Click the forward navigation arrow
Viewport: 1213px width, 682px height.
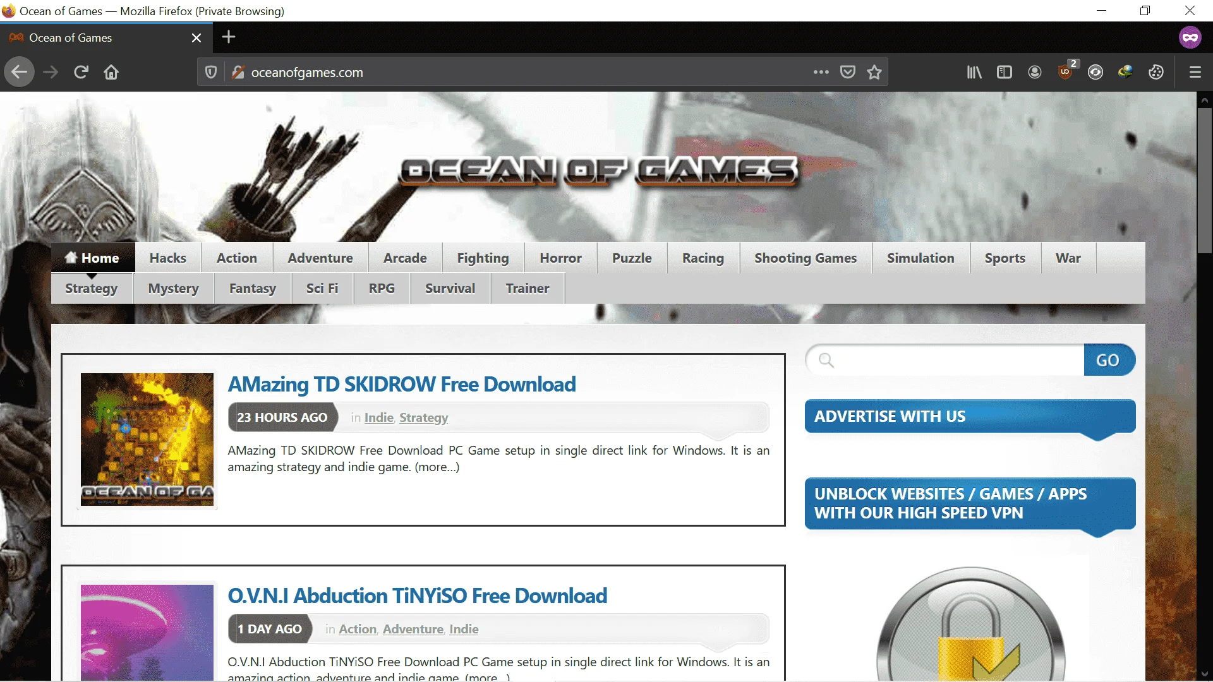click(51, 72)
